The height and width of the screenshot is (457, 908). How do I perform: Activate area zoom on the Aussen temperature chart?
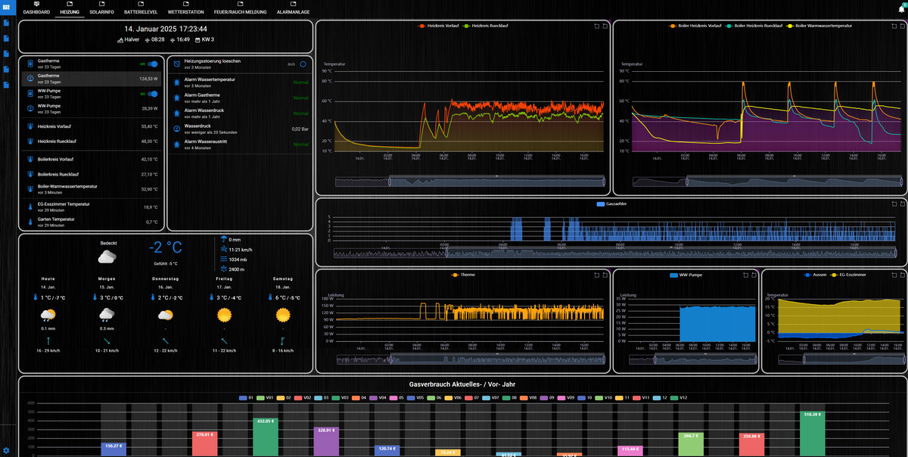click(x=893, y=275)
